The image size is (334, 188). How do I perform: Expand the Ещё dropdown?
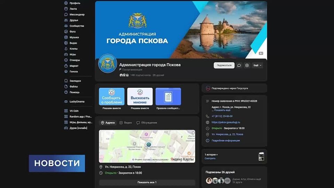pyautogui.click(x=257, y=65)
